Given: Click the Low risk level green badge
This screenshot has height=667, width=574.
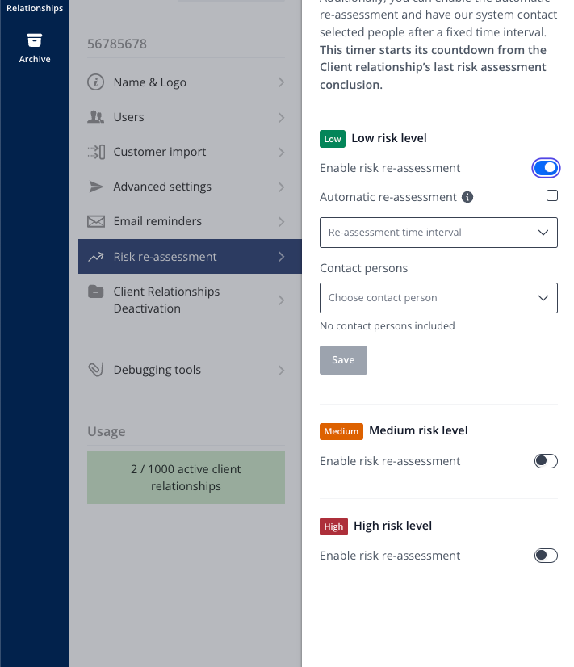Looking at the screenshot, I should coord(333,139).
